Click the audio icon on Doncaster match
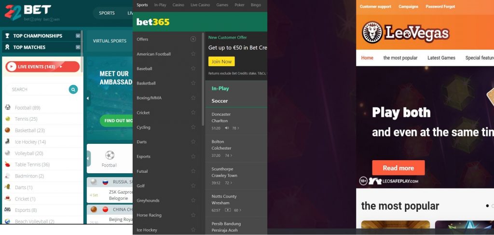Screen dimensions: 494x235 coord(227,128)
